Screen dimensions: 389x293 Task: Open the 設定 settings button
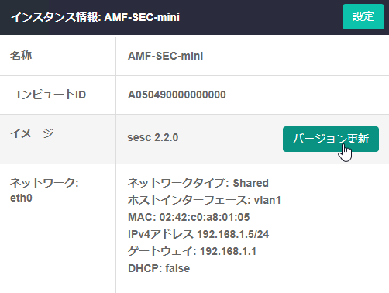pos(363,16)
